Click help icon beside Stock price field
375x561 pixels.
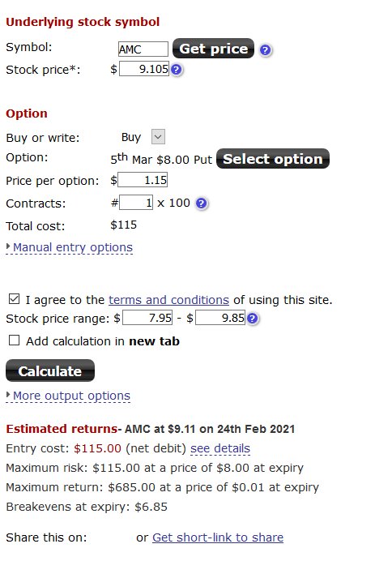[x=177, y=70]
